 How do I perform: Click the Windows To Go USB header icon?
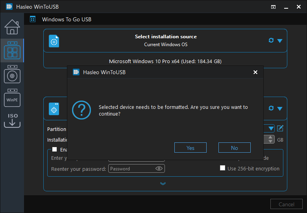(33, 19)
